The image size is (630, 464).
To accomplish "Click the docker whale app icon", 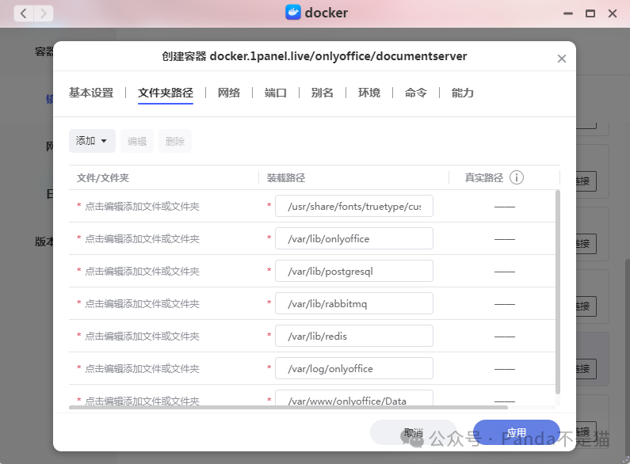I will coord(293,13).
